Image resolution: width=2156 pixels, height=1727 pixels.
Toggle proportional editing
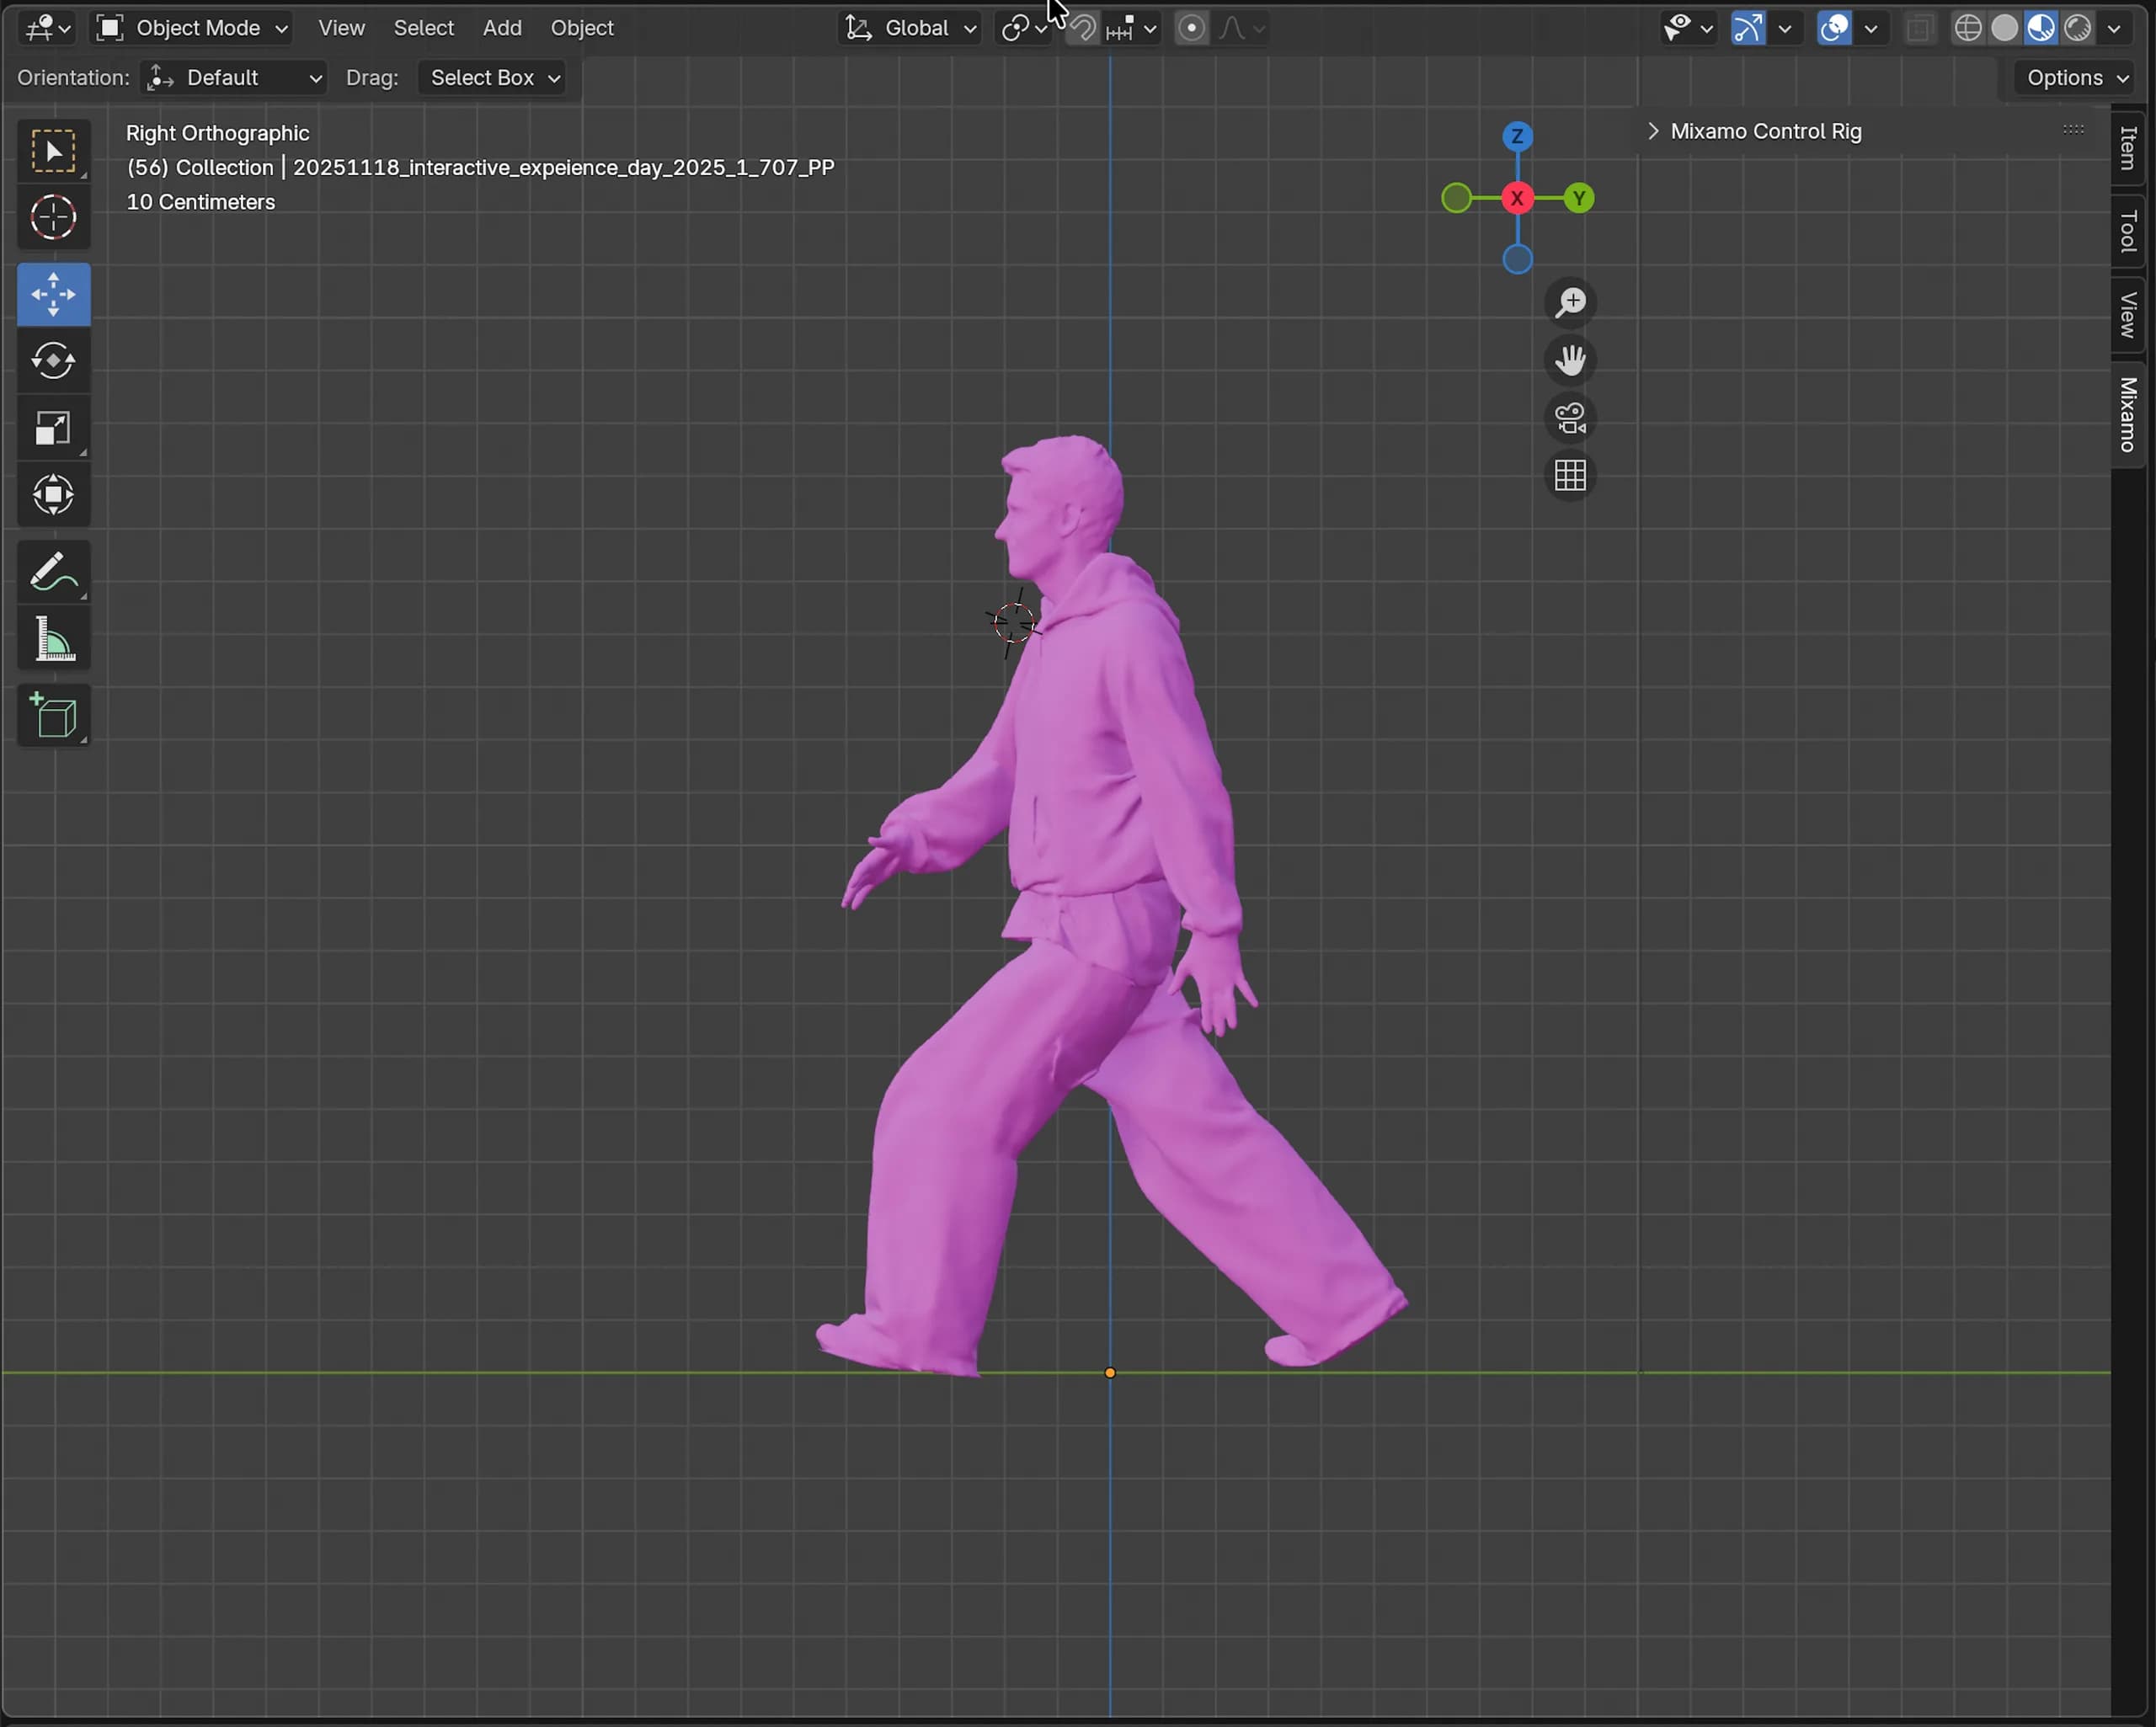click(x=1191, y=28)
